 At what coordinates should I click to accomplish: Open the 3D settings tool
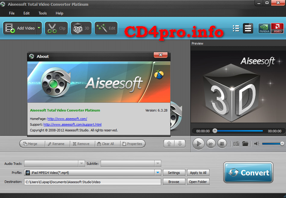click(x=81, y=28)
